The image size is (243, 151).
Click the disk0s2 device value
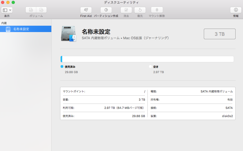(227, 116)
